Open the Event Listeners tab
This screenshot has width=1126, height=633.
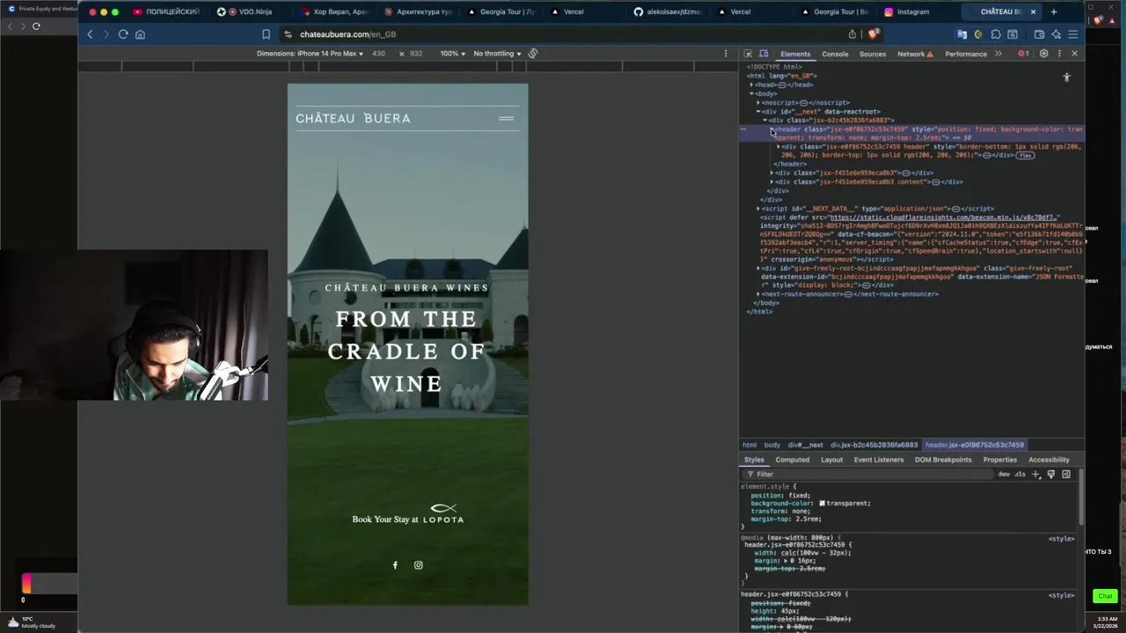[x=878, y=460]
